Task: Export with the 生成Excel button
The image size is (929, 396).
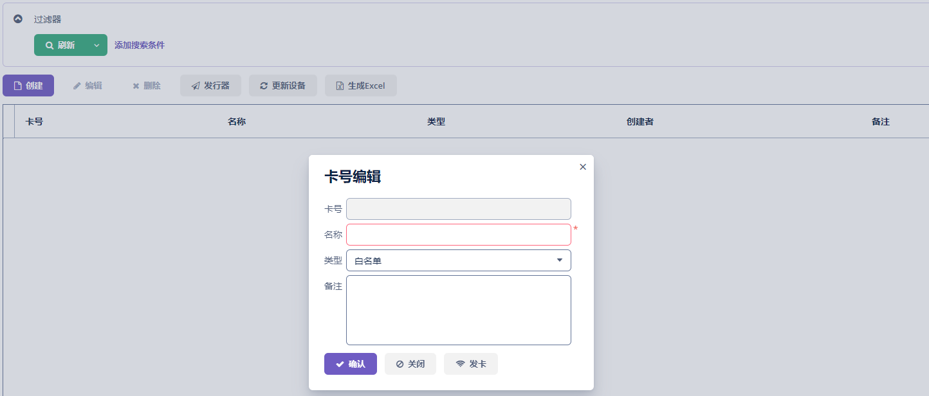Action: (x=360, y=85)
